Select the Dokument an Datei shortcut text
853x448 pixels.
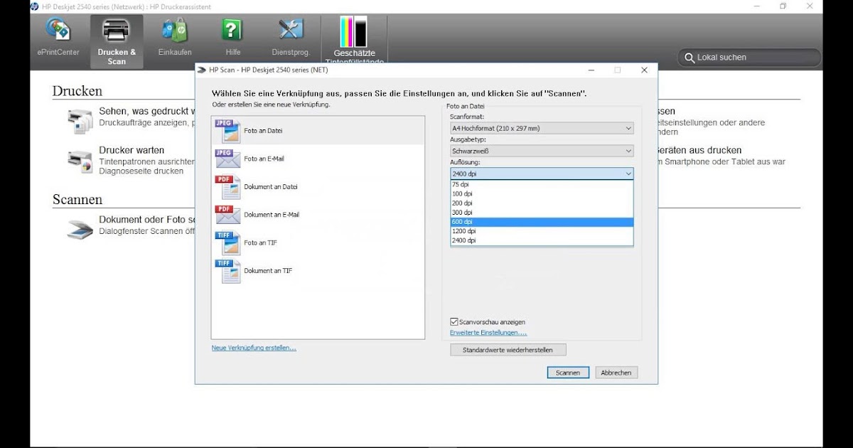point(271,187)
